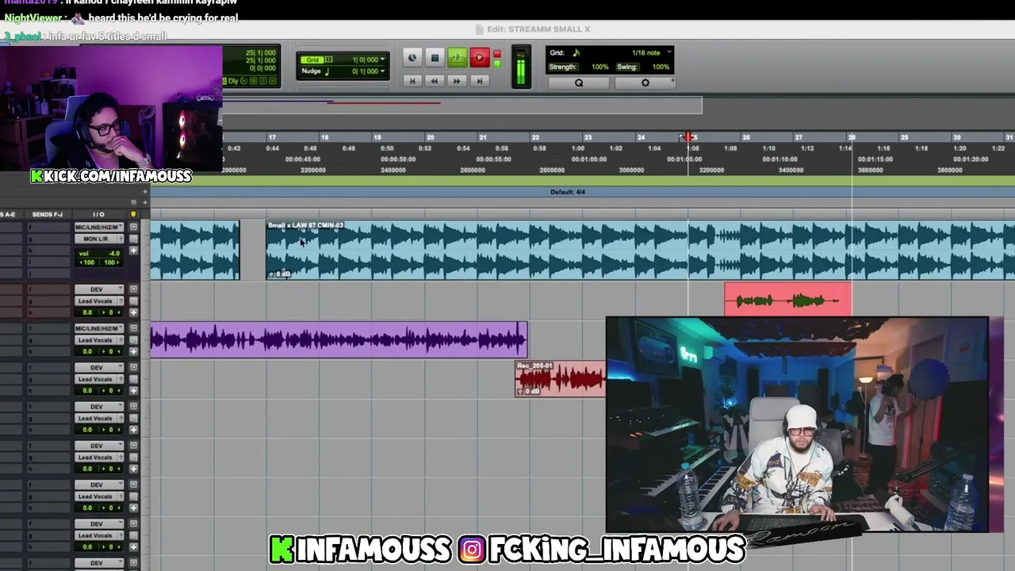Screen dimensions: 1015x571
Task: Arm recording with red Record button
Action: coord(479,58)
